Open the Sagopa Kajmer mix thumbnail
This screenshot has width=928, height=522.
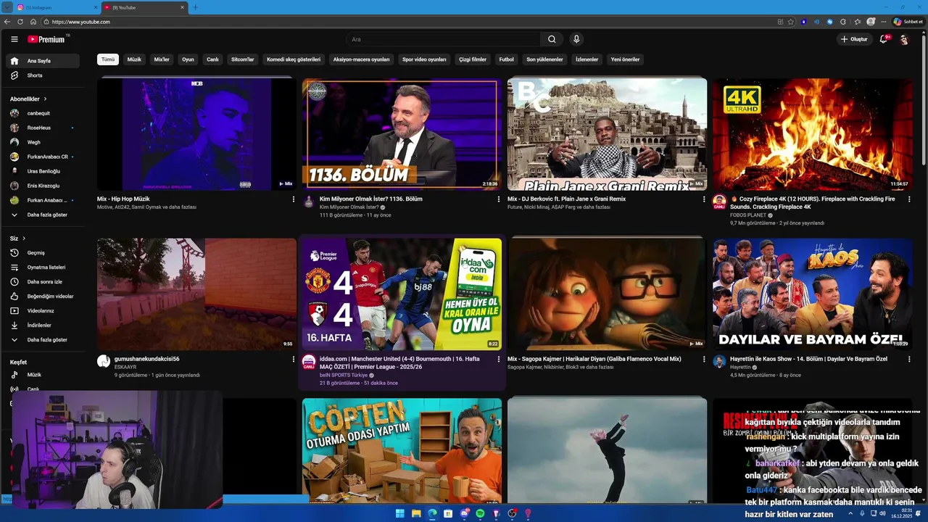coord(607,294)
